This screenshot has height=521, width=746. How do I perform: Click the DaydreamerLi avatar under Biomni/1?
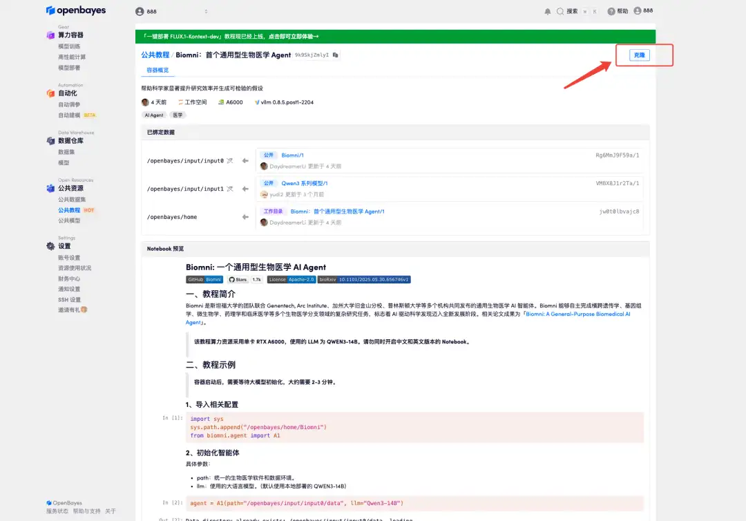(x=264, y=166)
